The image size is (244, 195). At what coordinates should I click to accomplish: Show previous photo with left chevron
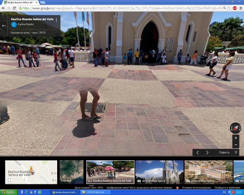pos(197,153)
